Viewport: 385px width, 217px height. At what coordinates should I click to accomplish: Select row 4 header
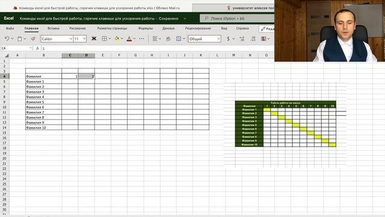click(4, 77)
